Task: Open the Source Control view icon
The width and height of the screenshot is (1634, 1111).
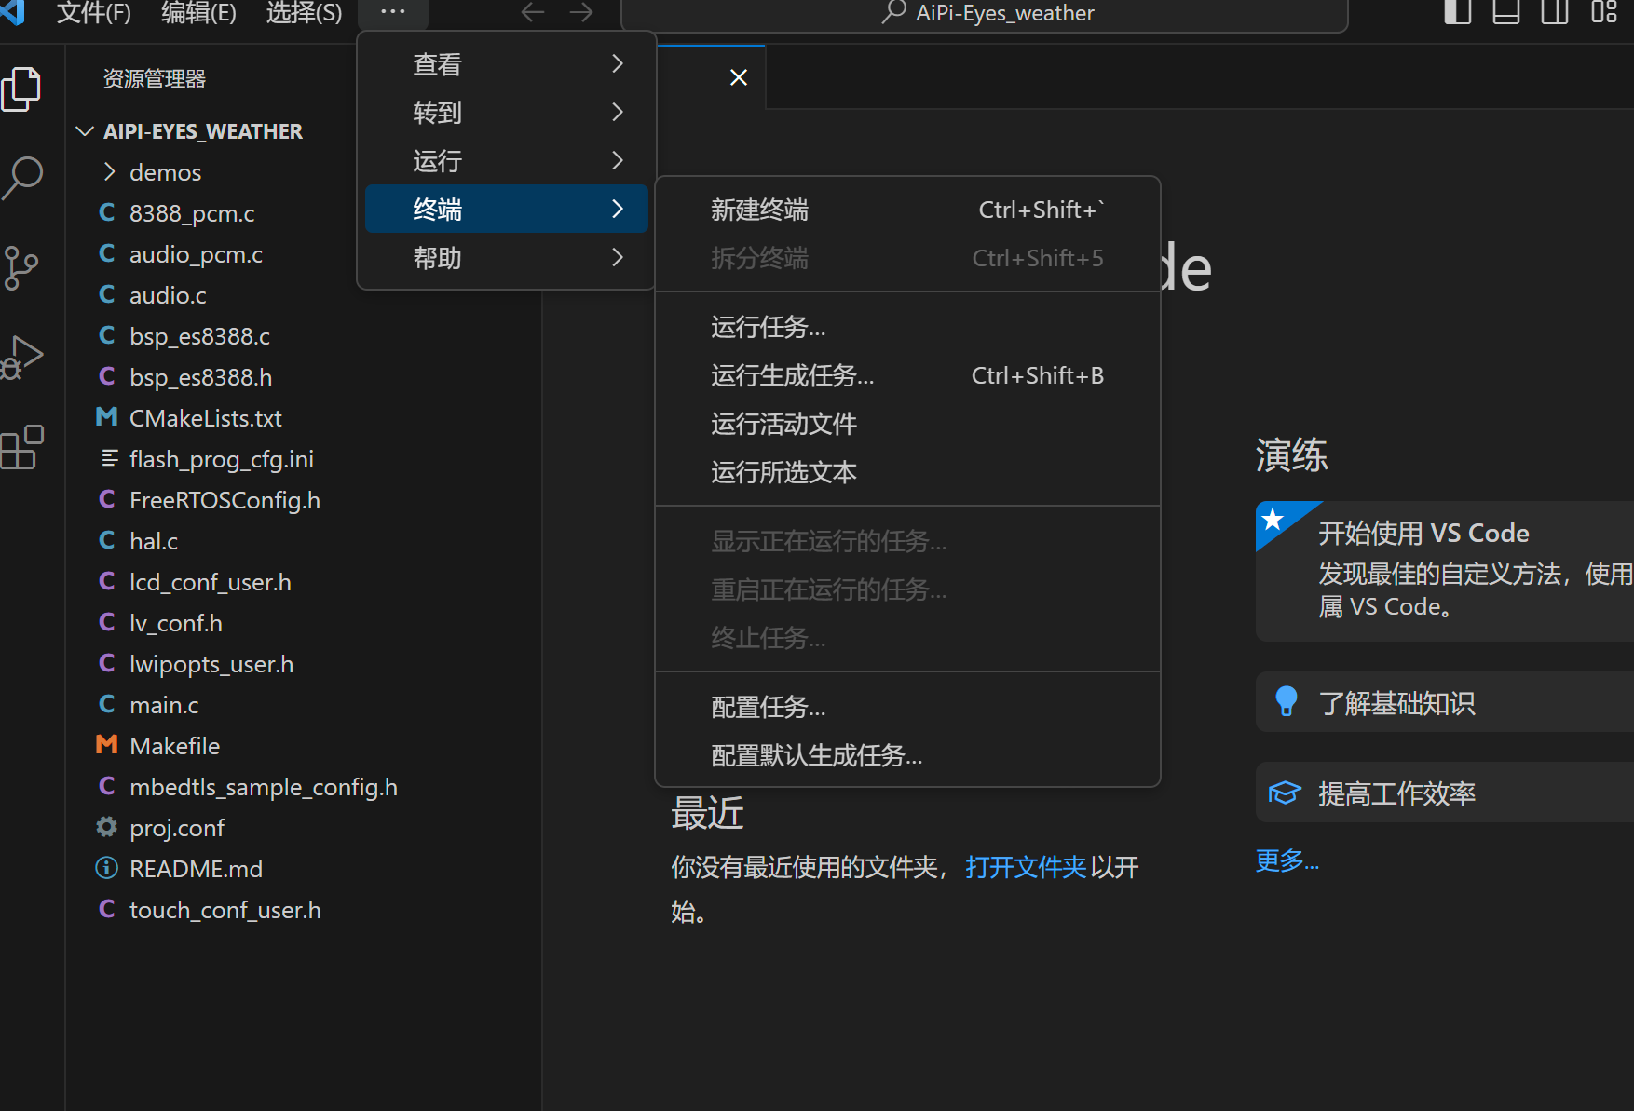Action: tap(20, 267)
